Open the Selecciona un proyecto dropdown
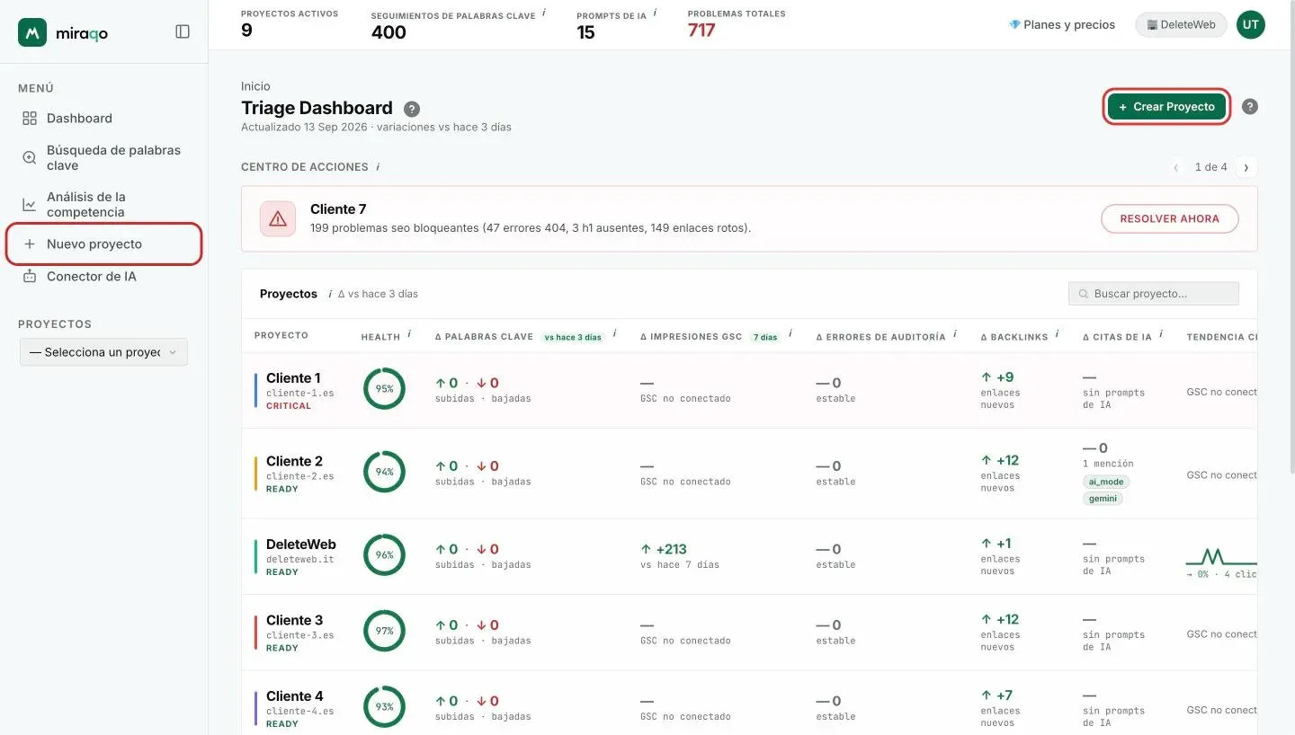The height and width of the screenshot is (735, 1295). [x=103, y=352]
